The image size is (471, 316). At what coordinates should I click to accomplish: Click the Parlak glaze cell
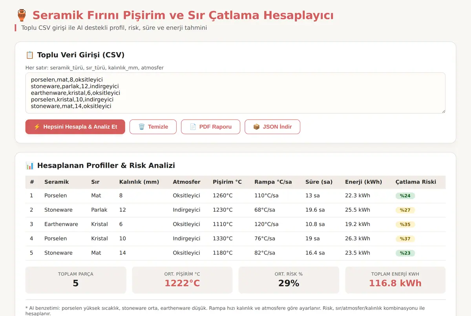(x=99, y=210)
